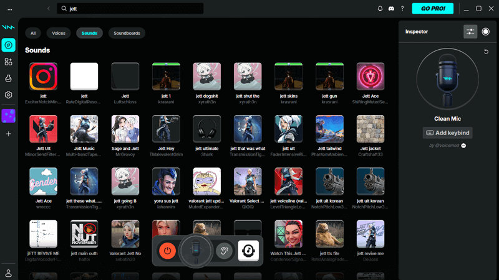Play the Sage and Jett sound

(x=125, y=129)
